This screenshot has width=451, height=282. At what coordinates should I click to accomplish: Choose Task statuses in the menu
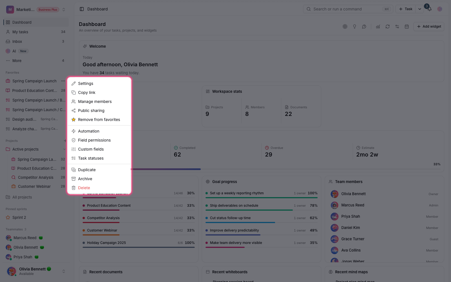(x=99, y=158)
